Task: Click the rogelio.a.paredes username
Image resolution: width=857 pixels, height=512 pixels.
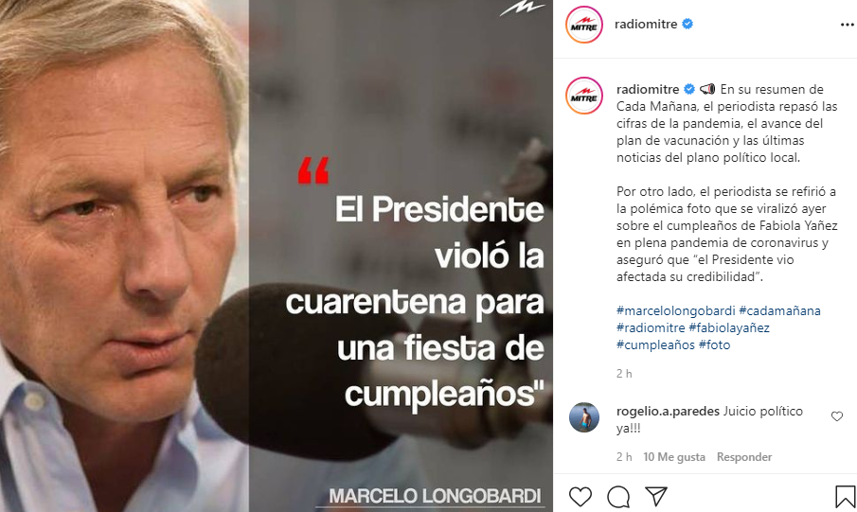Action: tap(668, 411)
